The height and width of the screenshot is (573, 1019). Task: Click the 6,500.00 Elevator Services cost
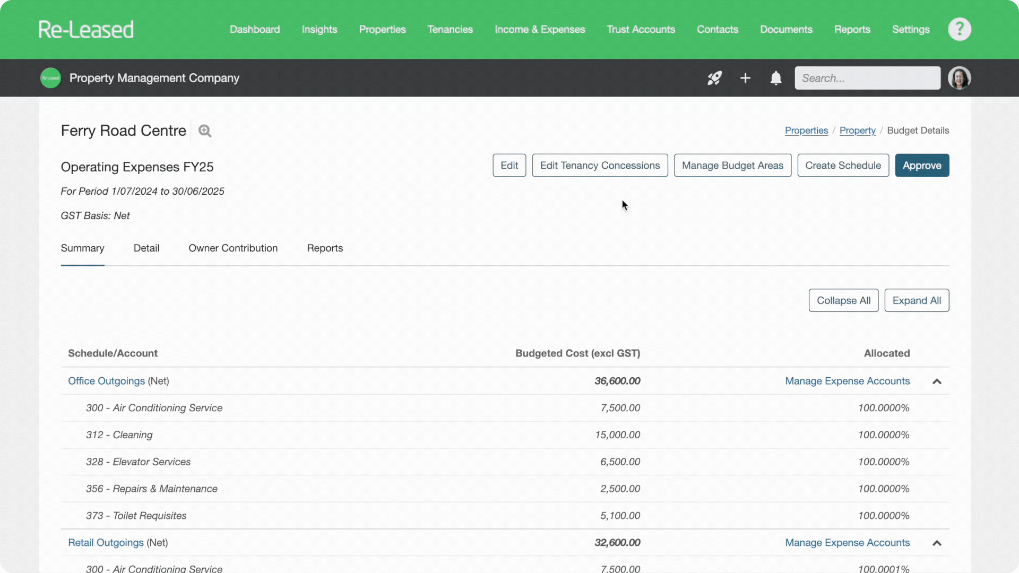tap(620, 462)
